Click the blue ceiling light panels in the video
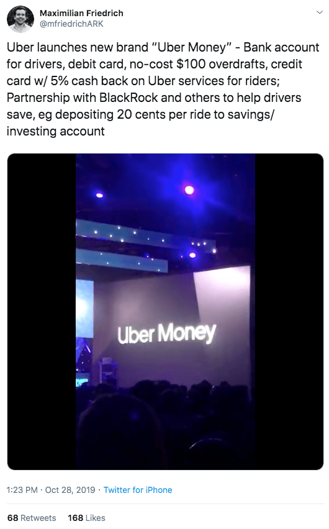The height and width of the screenshot is (529, 329). (145, 243)
